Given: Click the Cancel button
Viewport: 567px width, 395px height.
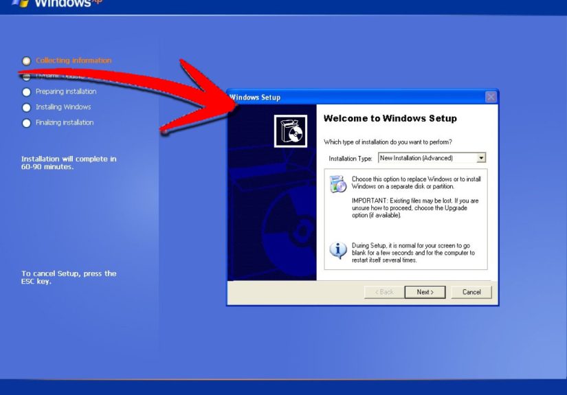Looking at the screenshot, I should click(471, 292).
